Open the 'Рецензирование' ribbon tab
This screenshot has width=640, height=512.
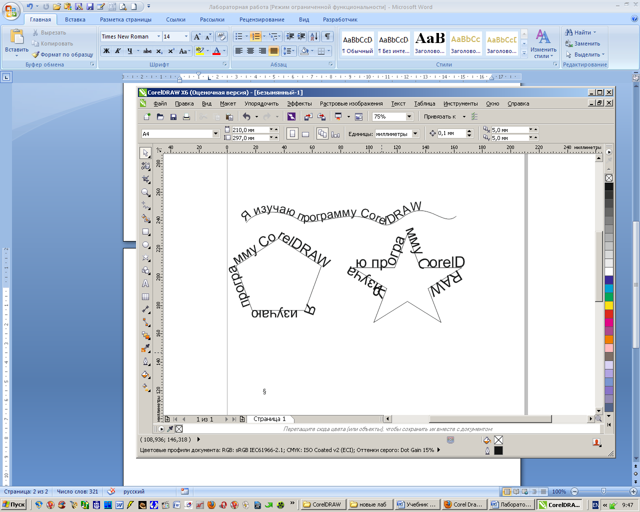tap(262, 19)
